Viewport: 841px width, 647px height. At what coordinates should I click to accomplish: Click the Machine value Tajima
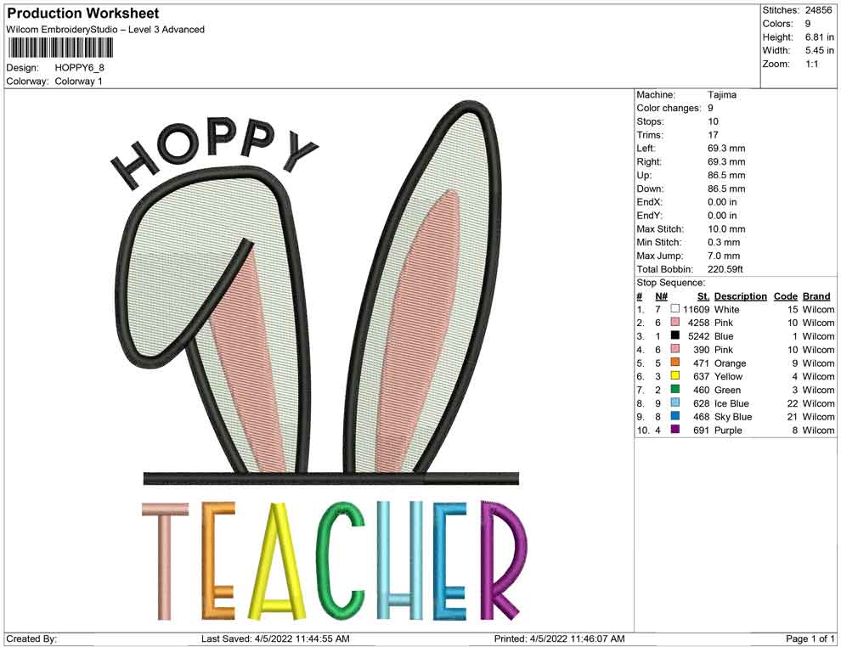pyautogui.click(x=722, y=94)
